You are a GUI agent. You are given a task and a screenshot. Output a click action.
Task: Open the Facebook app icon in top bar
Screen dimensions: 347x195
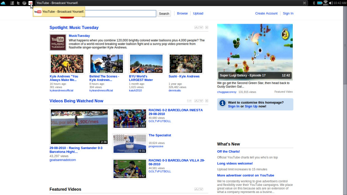(12, 3)
